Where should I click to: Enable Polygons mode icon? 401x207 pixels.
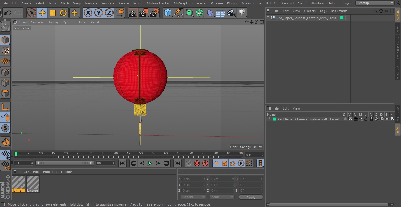tap(5, 93)
